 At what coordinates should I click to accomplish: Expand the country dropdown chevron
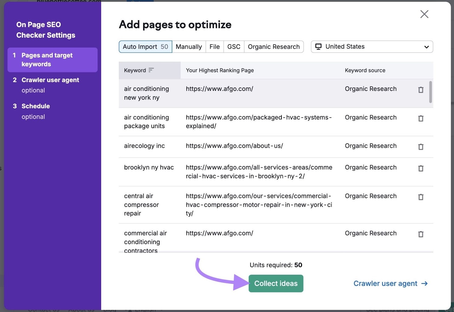pyautogui.click(x=426, y=47)
